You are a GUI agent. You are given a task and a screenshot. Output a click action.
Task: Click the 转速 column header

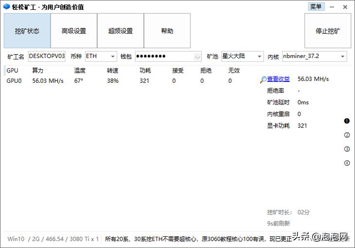pos(112,71)
